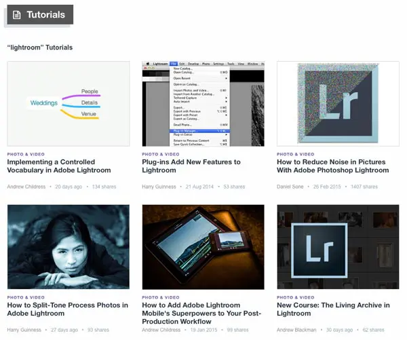Open 'How to Split-Tone Process Photos' tutorial
Viewport: 407px width, 340px height.
(x=67, y=309)
